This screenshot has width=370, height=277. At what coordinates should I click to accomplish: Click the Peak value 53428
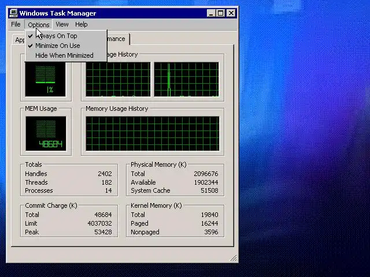103,232
